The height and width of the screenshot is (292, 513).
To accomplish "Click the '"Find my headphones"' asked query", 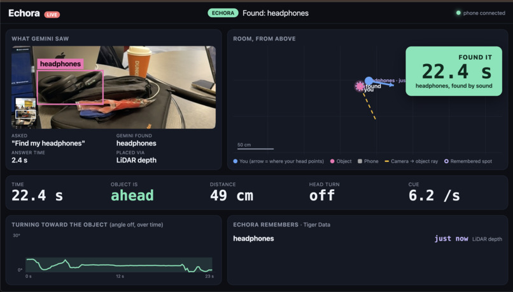I will tap(48, 143).
